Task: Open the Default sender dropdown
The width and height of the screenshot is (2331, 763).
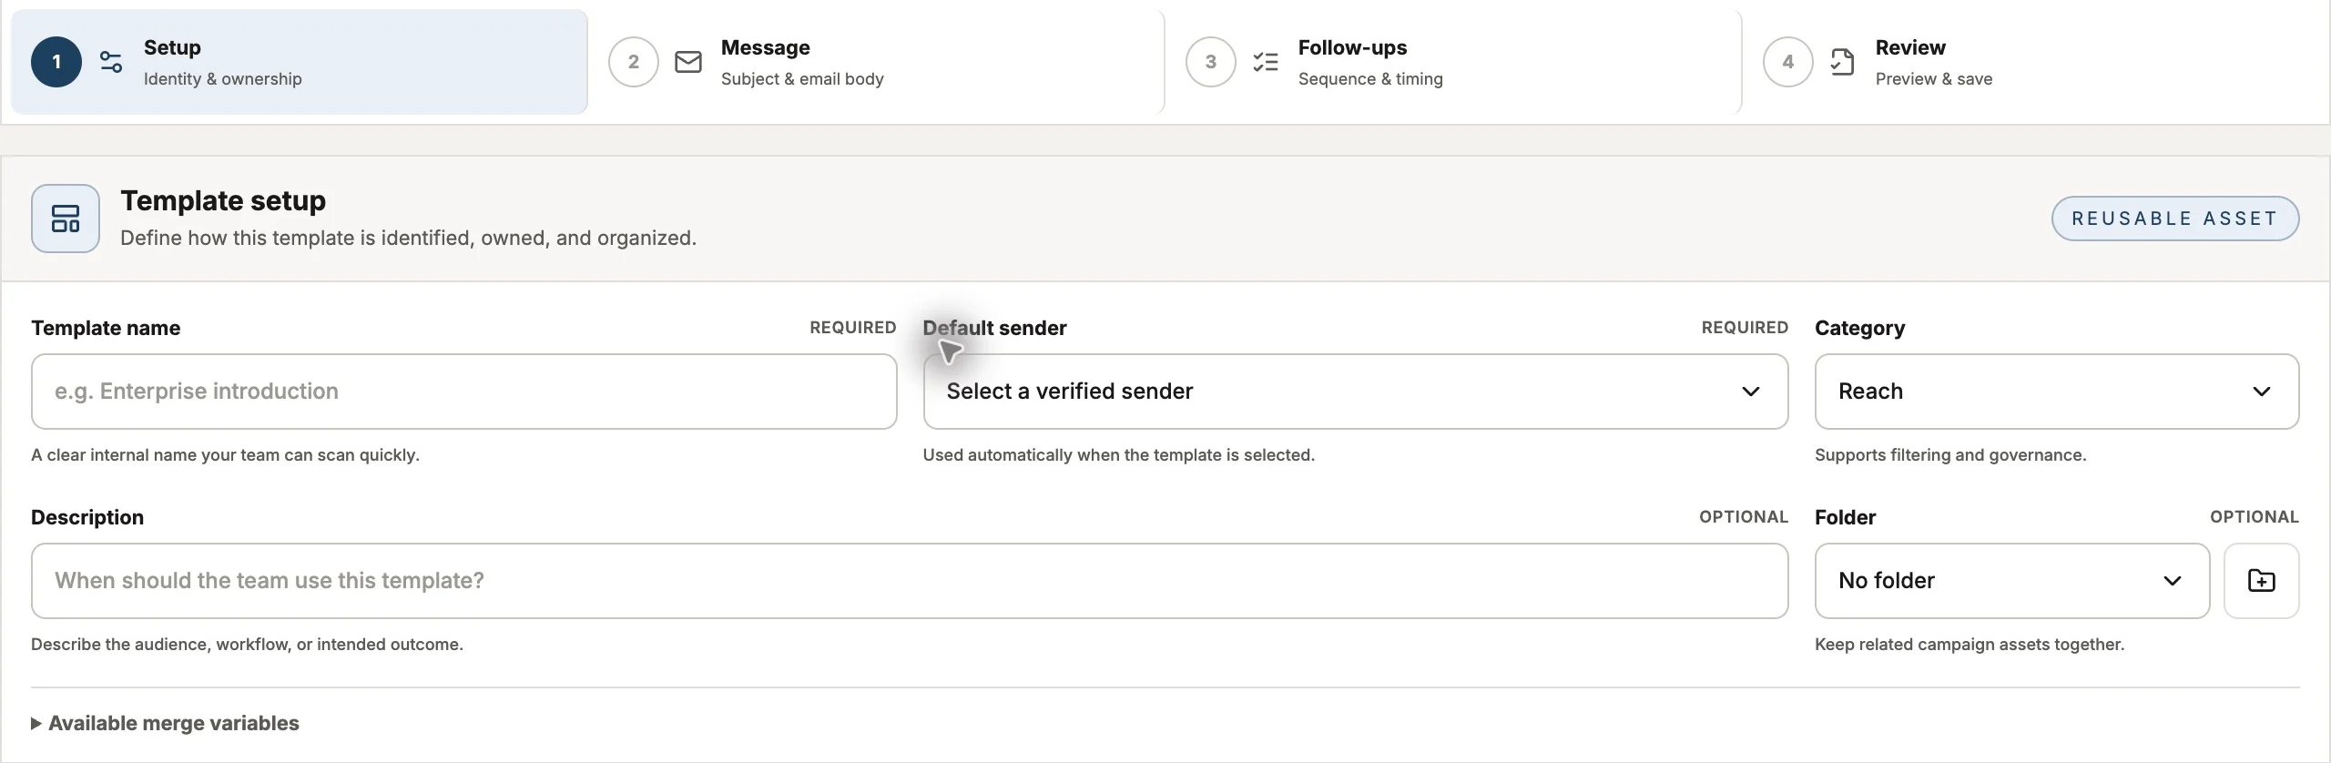Action: click(x=1356, y=392)
